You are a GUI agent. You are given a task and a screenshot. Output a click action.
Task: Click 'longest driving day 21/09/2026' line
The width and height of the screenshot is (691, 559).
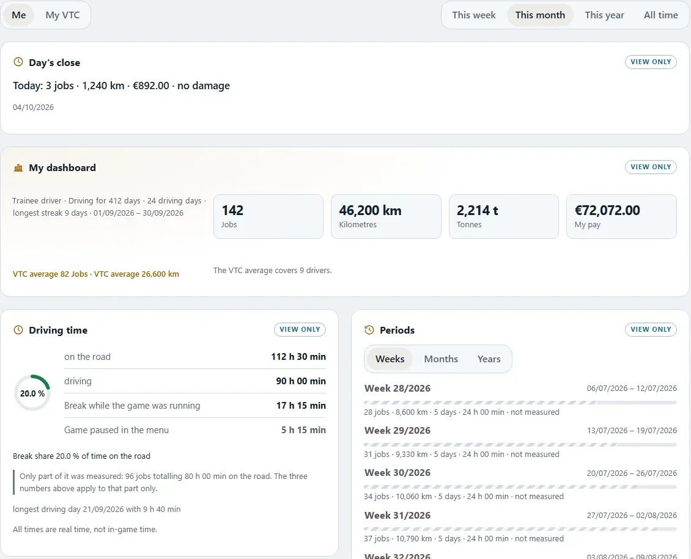(x=97, y=510)
